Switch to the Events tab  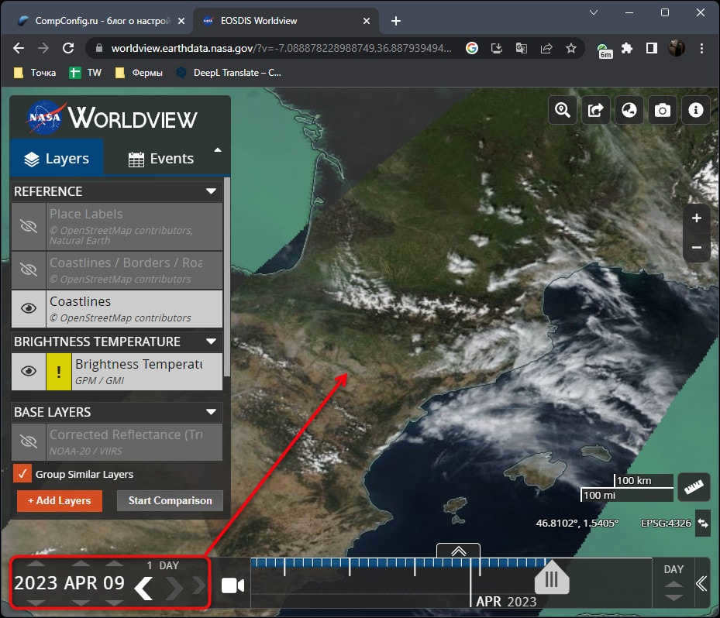pos(160,158)
